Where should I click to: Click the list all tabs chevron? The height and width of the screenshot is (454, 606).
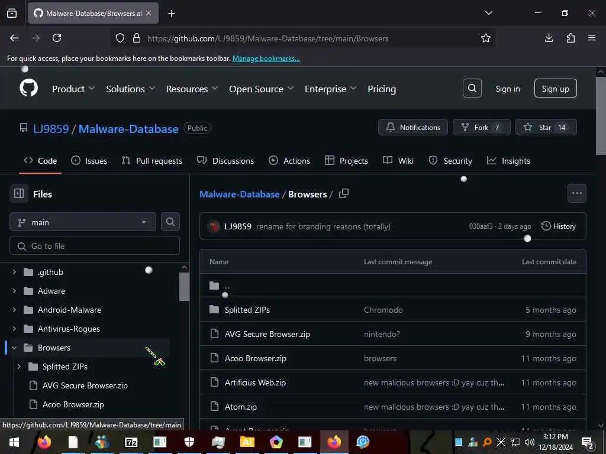click(488, 13)
